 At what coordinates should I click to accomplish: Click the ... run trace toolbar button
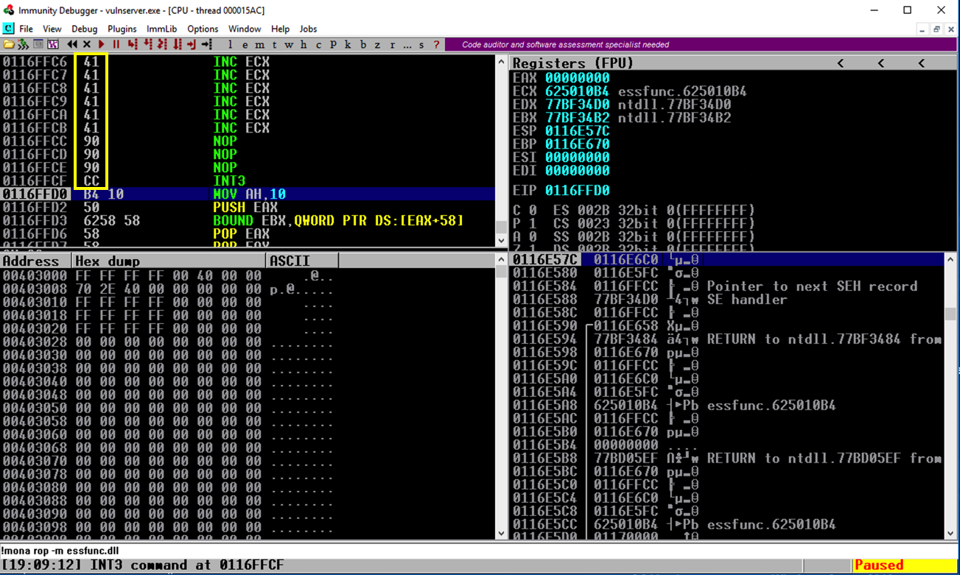407,45
